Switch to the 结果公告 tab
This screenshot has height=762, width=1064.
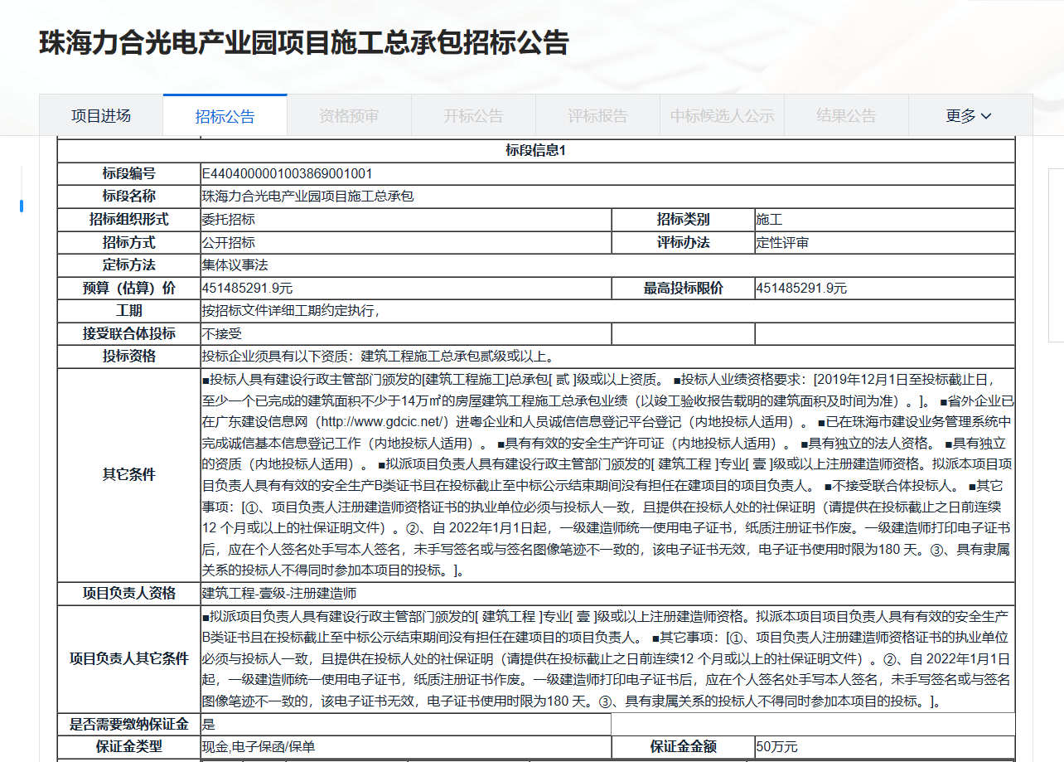click(x=846, y=116)
